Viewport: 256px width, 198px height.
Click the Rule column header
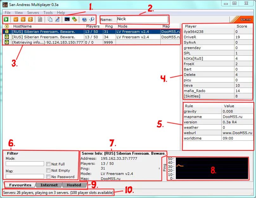click(x=202, y=106)
